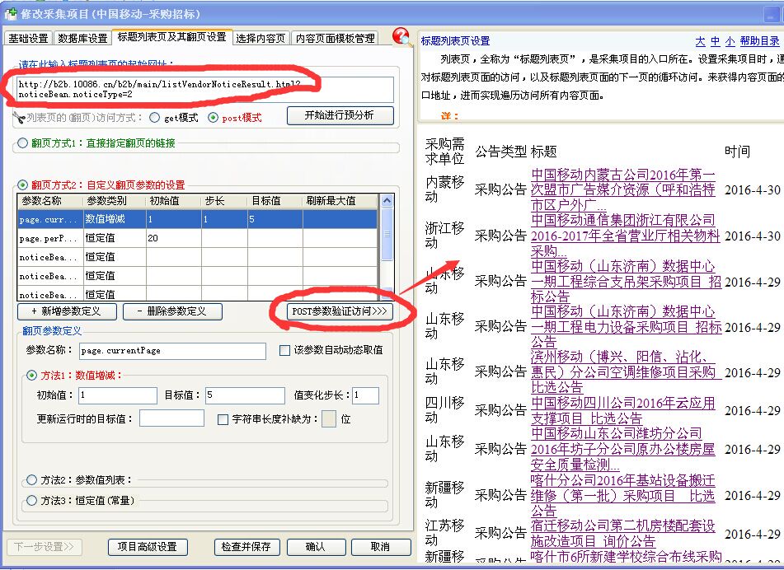Click the 公告类型 column header in the preview
784x570 pixels.
click(x=501, y=152)
